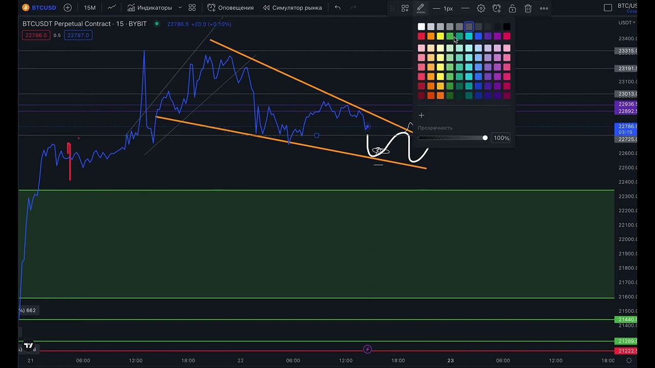Pick the orange swatch in main row
The image size is (655, 368).
point(431,36)
